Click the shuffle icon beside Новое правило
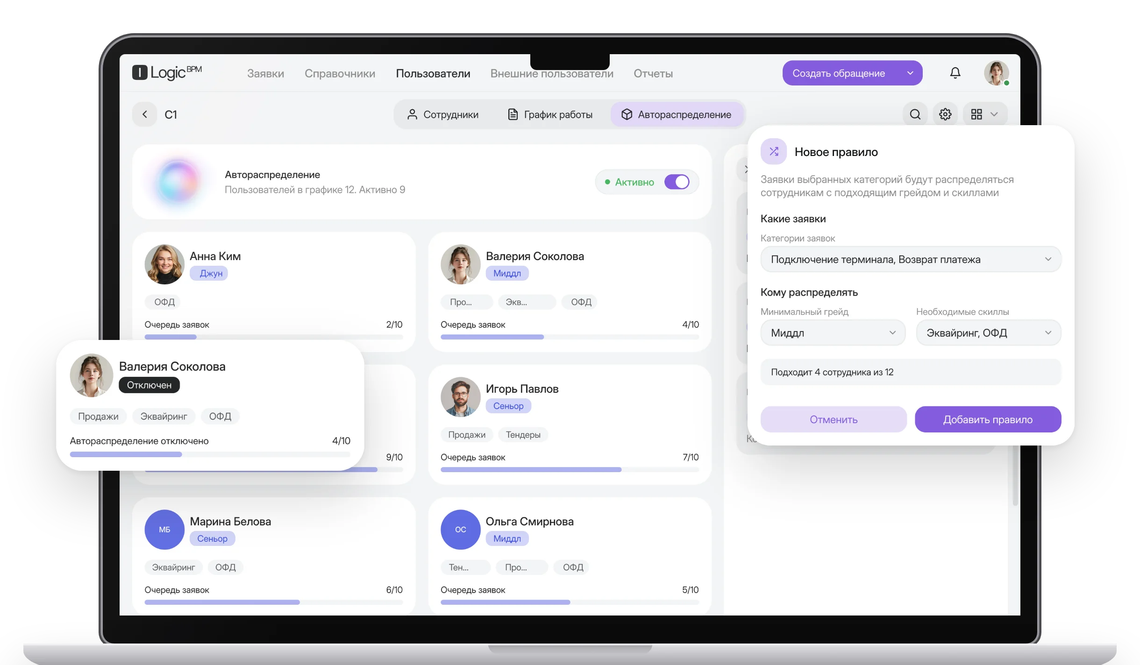This screenshot has width=1140, height=665. [x=774, y=152]
